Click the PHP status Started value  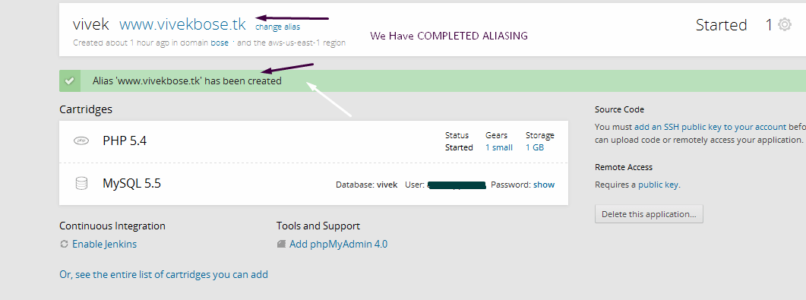coord(459,147)
